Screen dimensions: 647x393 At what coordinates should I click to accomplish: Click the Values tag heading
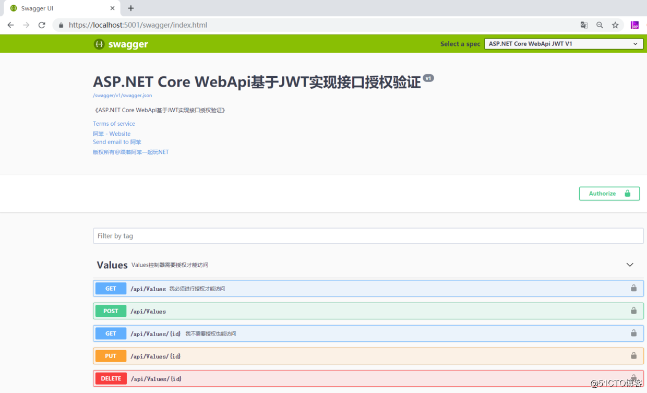[112, 265]
